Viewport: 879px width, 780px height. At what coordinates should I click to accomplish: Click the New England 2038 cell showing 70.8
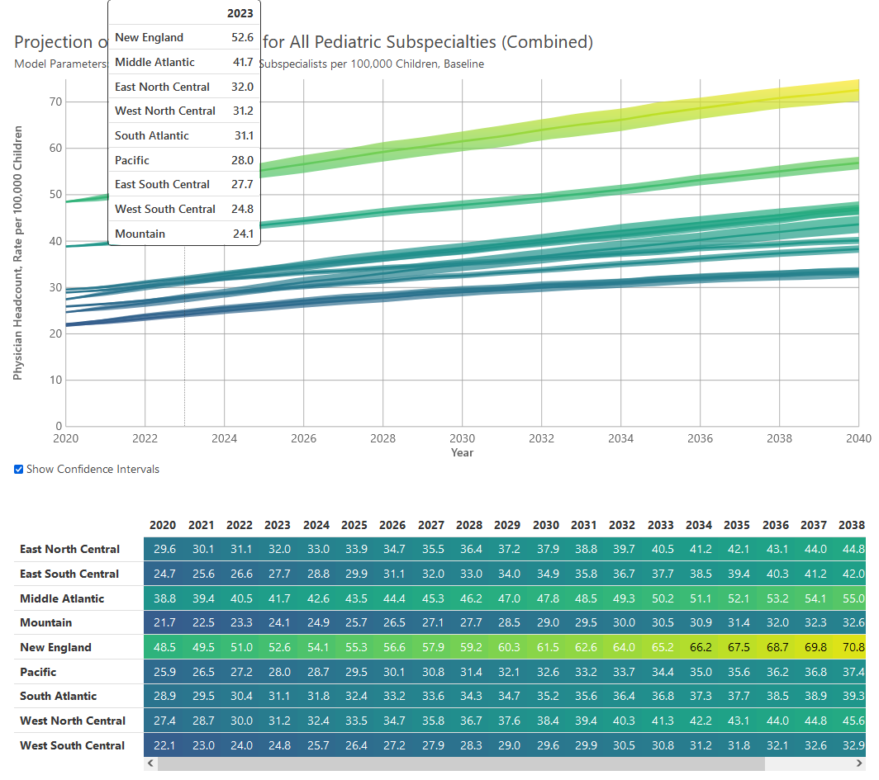(x=853, y=647)
